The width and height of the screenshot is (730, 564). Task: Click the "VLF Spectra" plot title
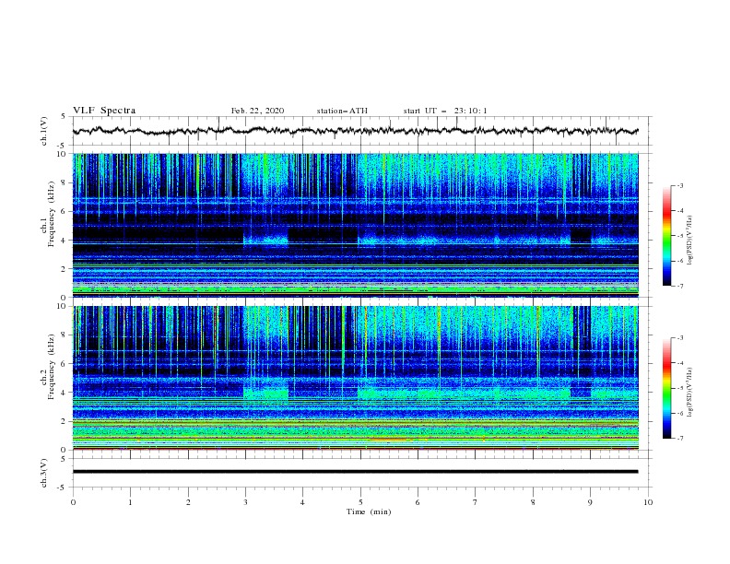(104, 111)
